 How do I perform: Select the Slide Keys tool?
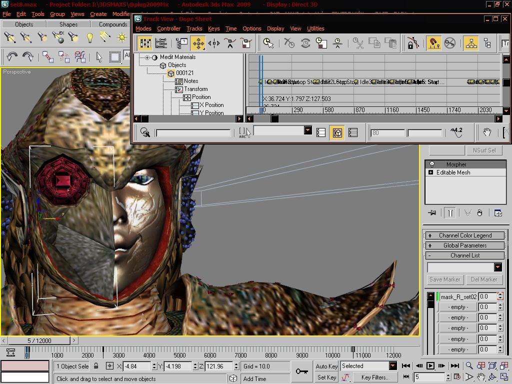[x=214, y=43]
